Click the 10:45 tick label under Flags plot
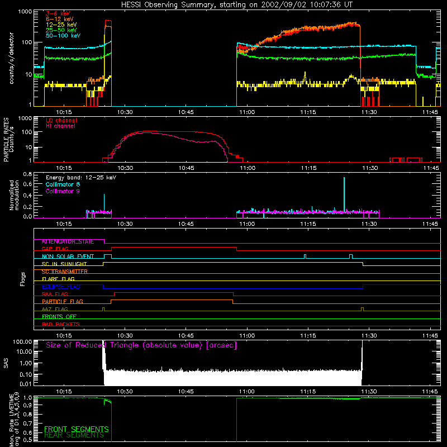This screenshot has width=447, height=447. [x=186, y=336]
